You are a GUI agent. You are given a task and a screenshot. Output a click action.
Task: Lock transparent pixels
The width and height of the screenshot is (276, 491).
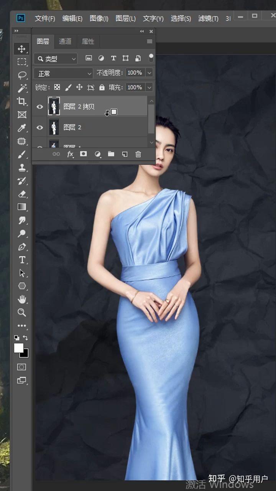click(57, 87)
